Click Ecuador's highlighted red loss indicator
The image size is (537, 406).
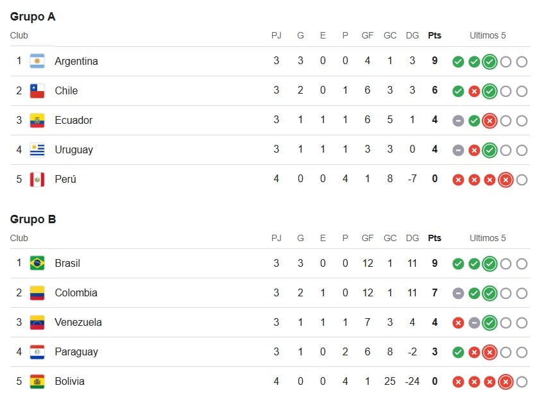[490, 121]
